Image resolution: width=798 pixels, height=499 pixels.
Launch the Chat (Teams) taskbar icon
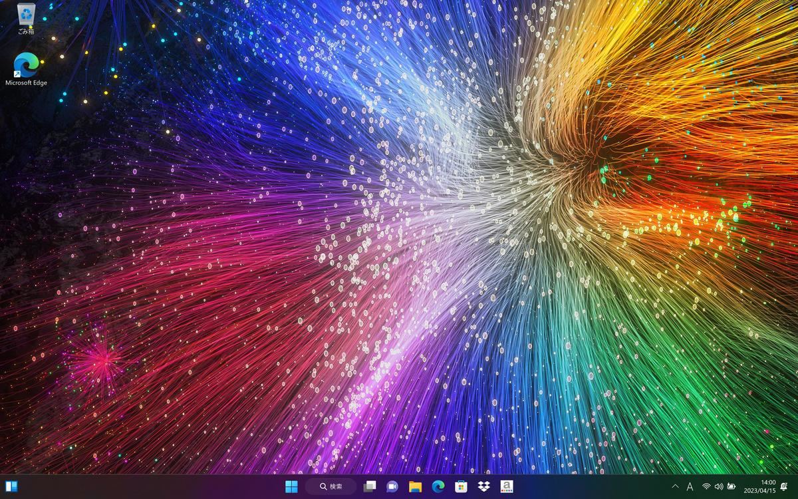click(392, 486)
